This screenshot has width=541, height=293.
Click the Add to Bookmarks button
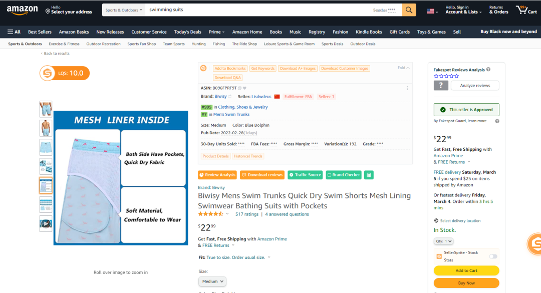pyautogui.click(x=230, y=68)
